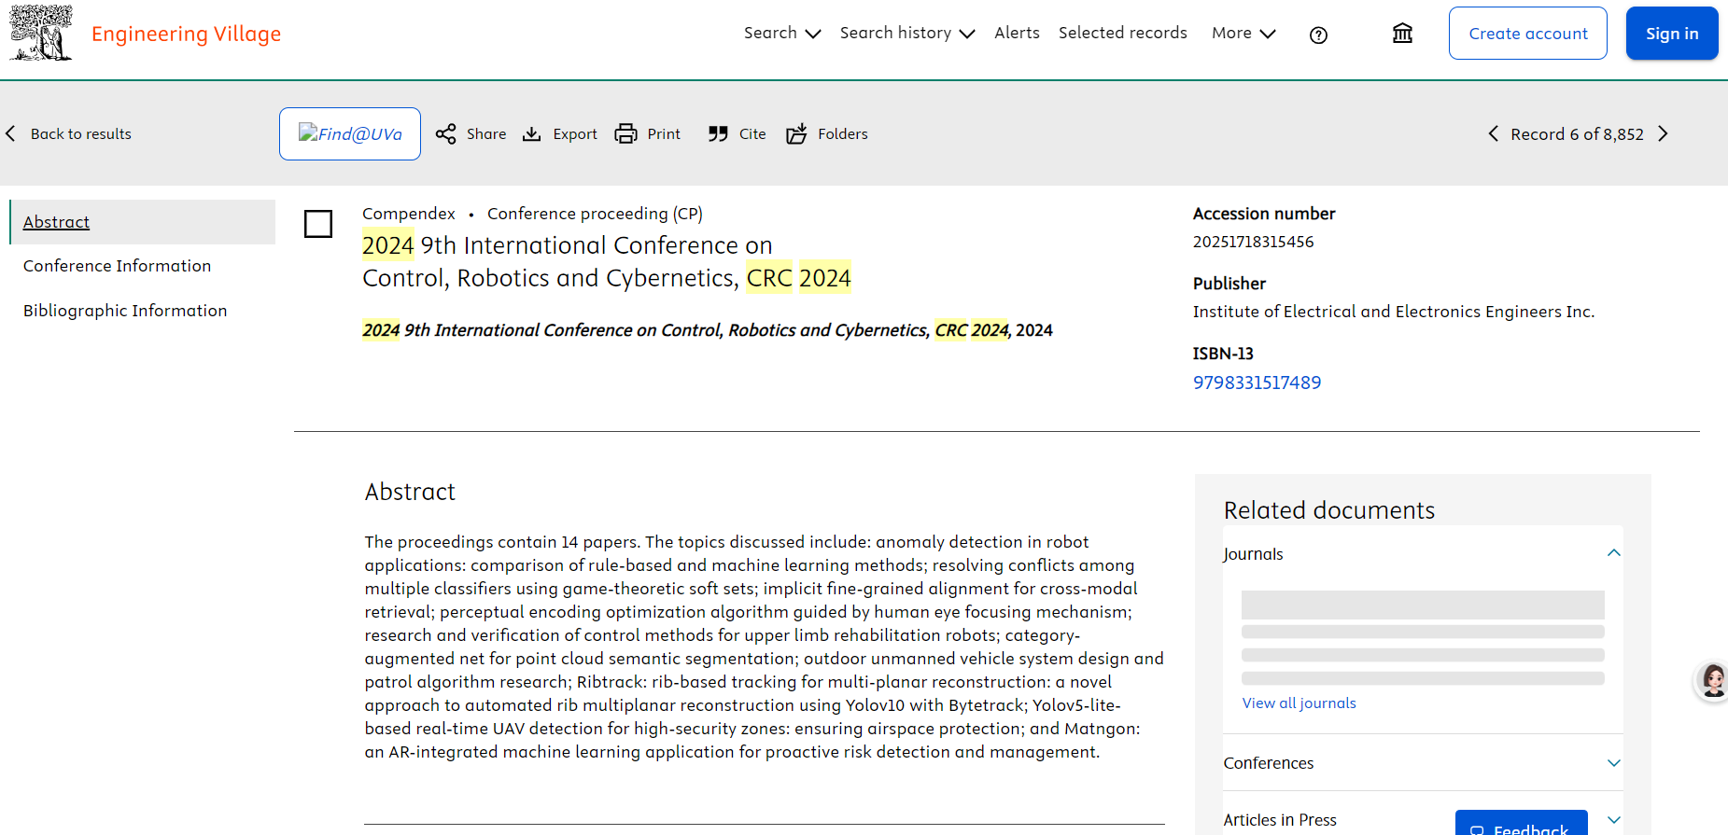Click the Conference proceeding (CP) label
The image size is (1728, 835).
pyautogui.click(x=595, y=214)
